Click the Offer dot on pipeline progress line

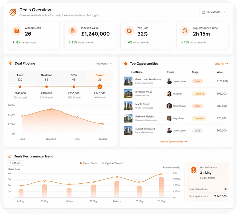coord(74,87)
